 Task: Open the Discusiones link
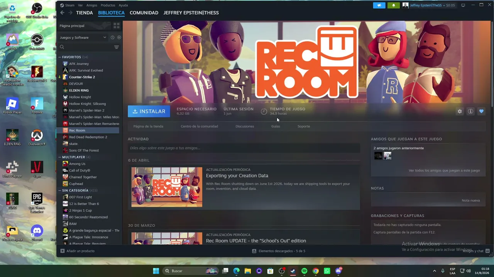(245, 126)
